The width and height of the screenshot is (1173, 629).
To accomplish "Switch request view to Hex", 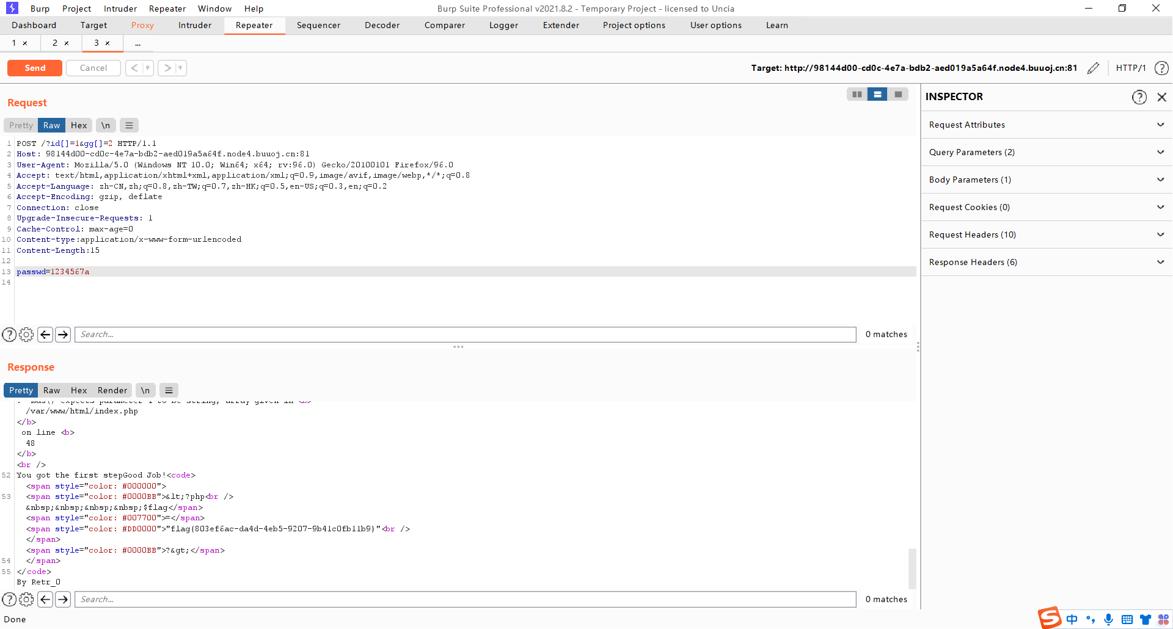I will (x=79, y=125).
